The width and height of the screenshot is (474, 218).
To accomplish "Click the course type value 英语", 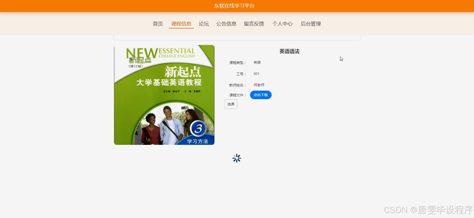I will [257, 62].
